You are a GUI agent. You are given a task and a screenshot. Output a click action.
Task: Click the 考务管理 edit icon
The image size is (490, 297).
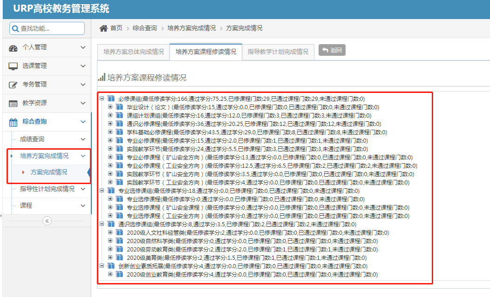[13, 85]
